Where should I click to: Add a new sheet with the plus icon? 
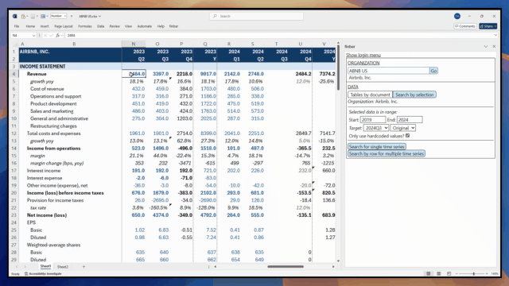(84, 267)
